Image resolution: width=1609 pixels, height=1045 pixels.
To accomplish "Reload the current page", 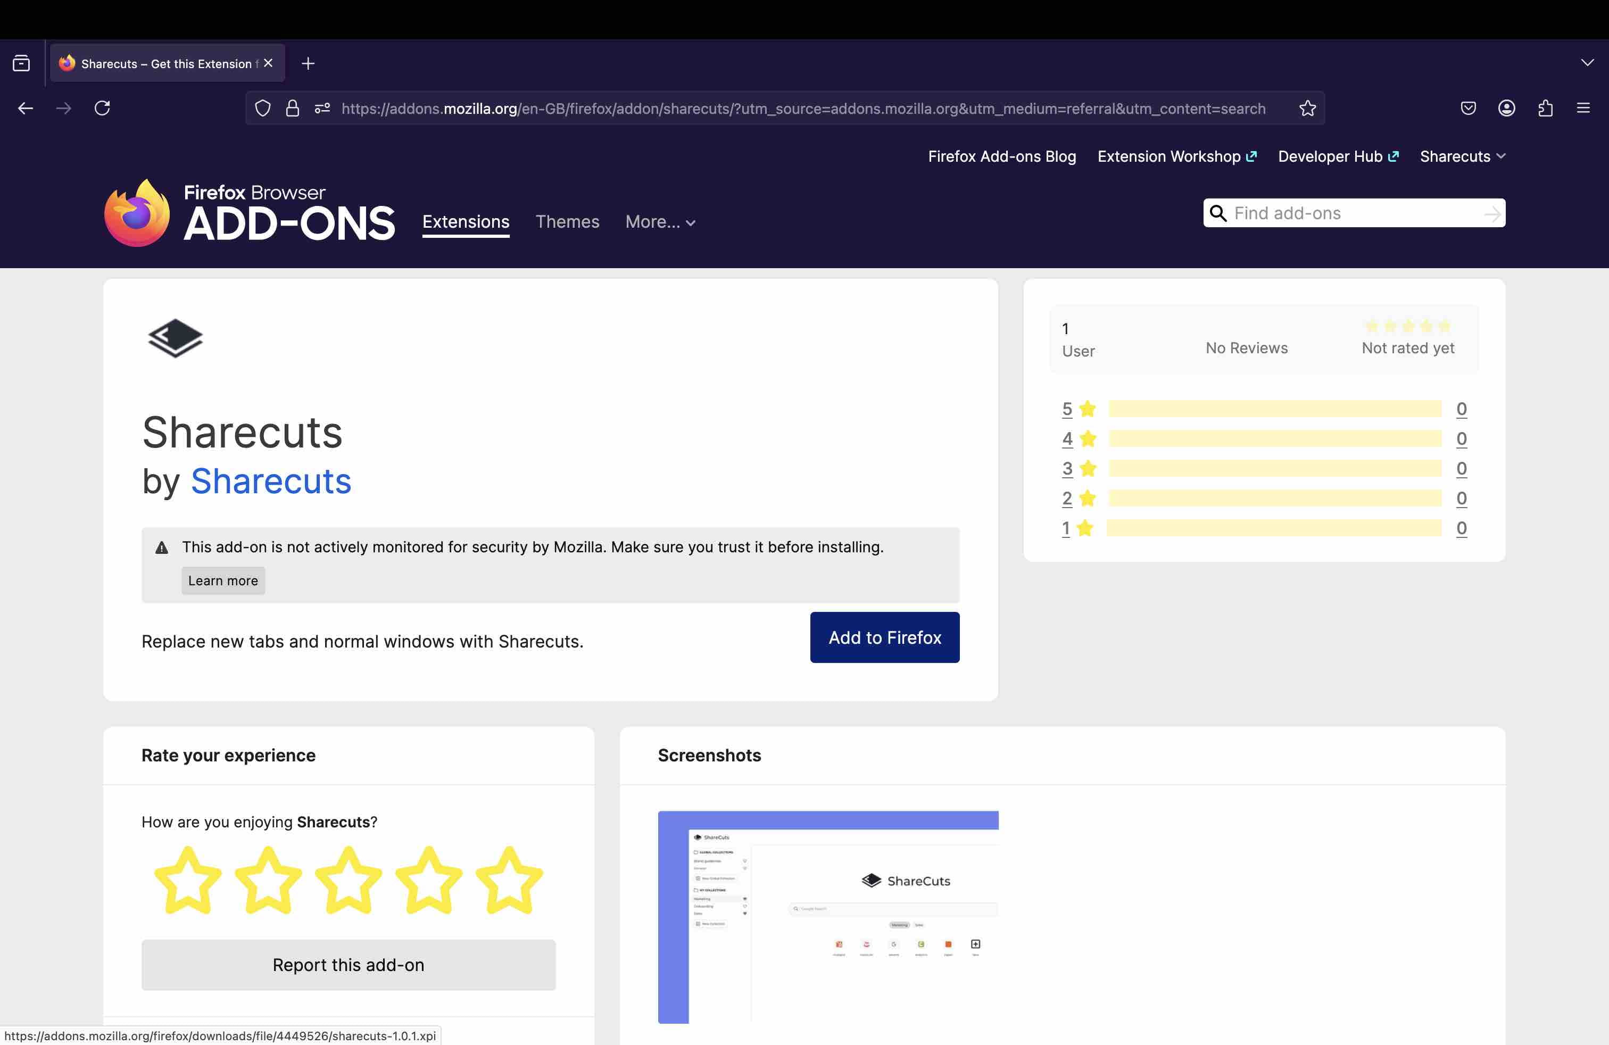I will point(102,108).
